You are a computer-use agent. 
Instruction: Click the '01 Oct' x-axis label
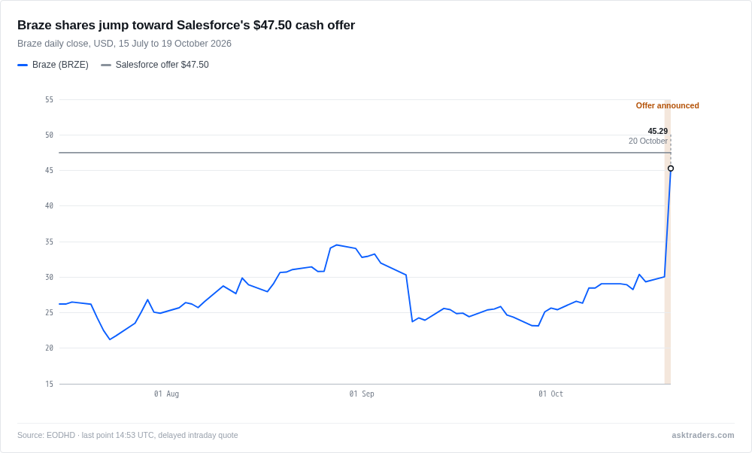click(550, 394)
